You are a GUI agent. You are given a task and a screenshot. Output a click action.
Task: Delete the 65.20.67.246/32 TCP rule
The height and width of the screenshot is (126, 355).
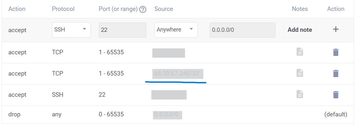point(336,73)
